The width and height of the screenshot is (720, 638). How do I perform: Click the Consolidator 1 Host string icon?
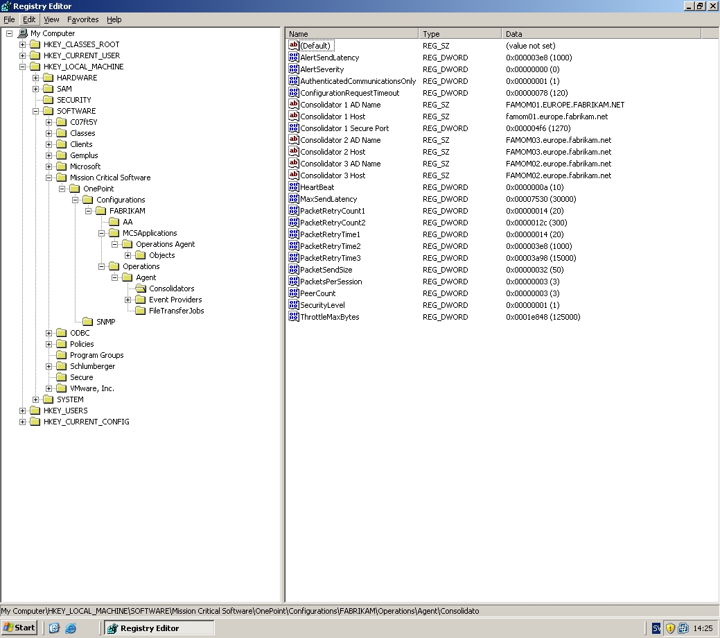(293, 117)
